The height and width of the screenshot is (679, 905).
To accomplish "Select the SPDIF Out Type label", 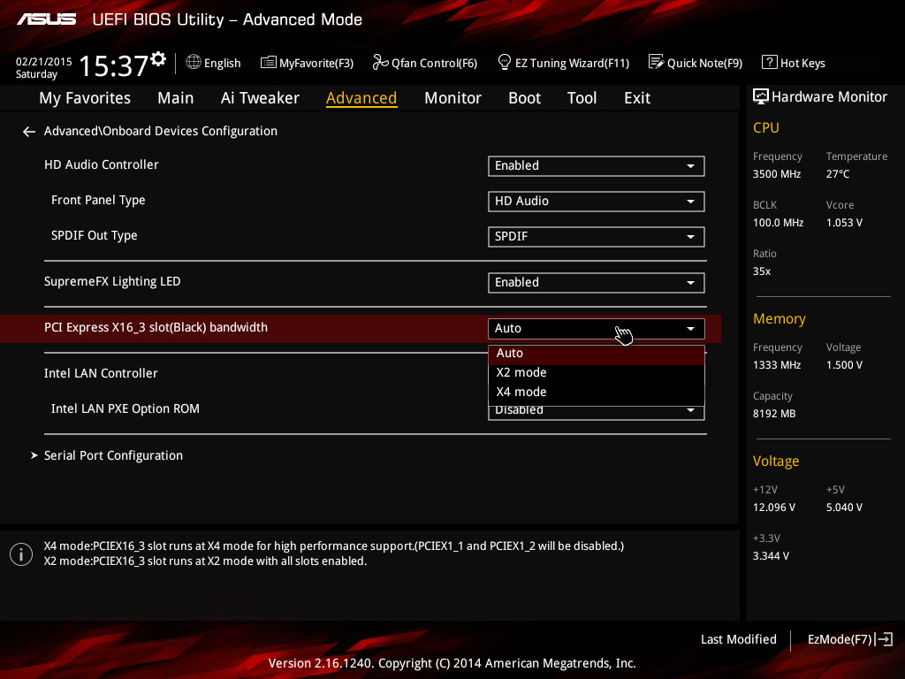I will click(x=94, y=235).
